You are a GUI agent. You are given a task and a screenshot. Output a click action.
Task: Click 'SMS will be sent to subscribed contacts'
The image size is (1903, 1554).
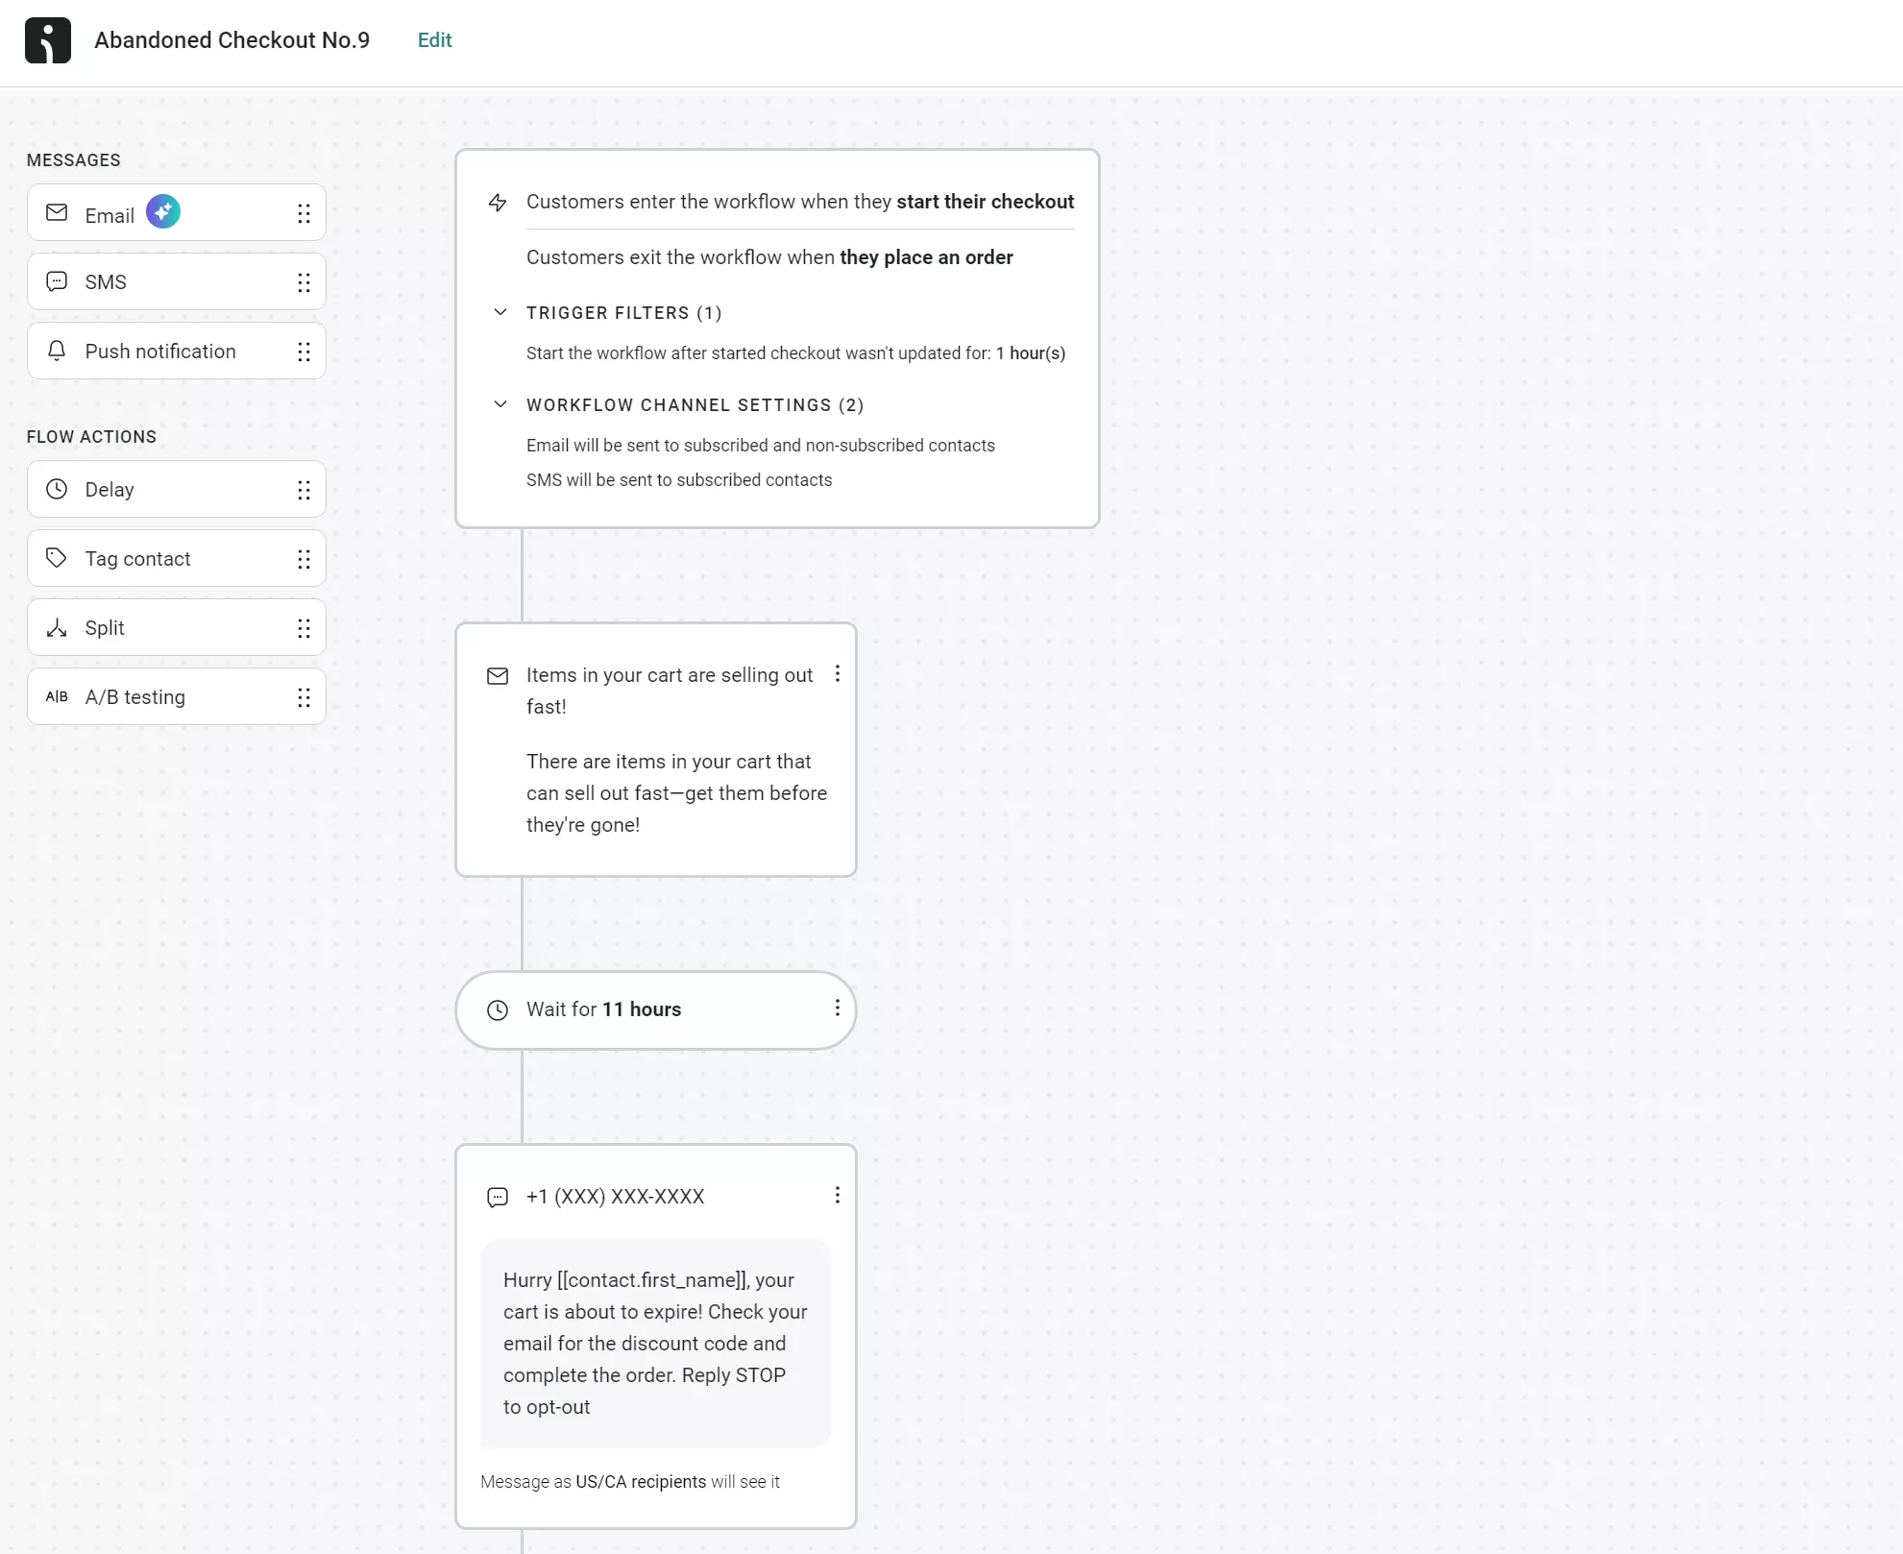[679, 480]
